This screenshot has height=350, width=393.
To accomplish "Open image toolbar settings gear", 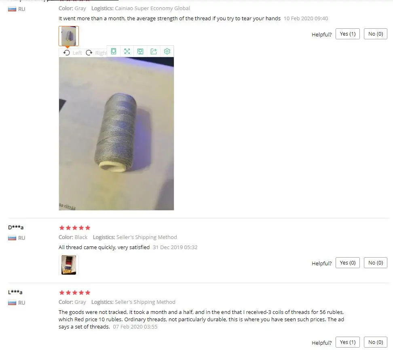I will (167, 51).
